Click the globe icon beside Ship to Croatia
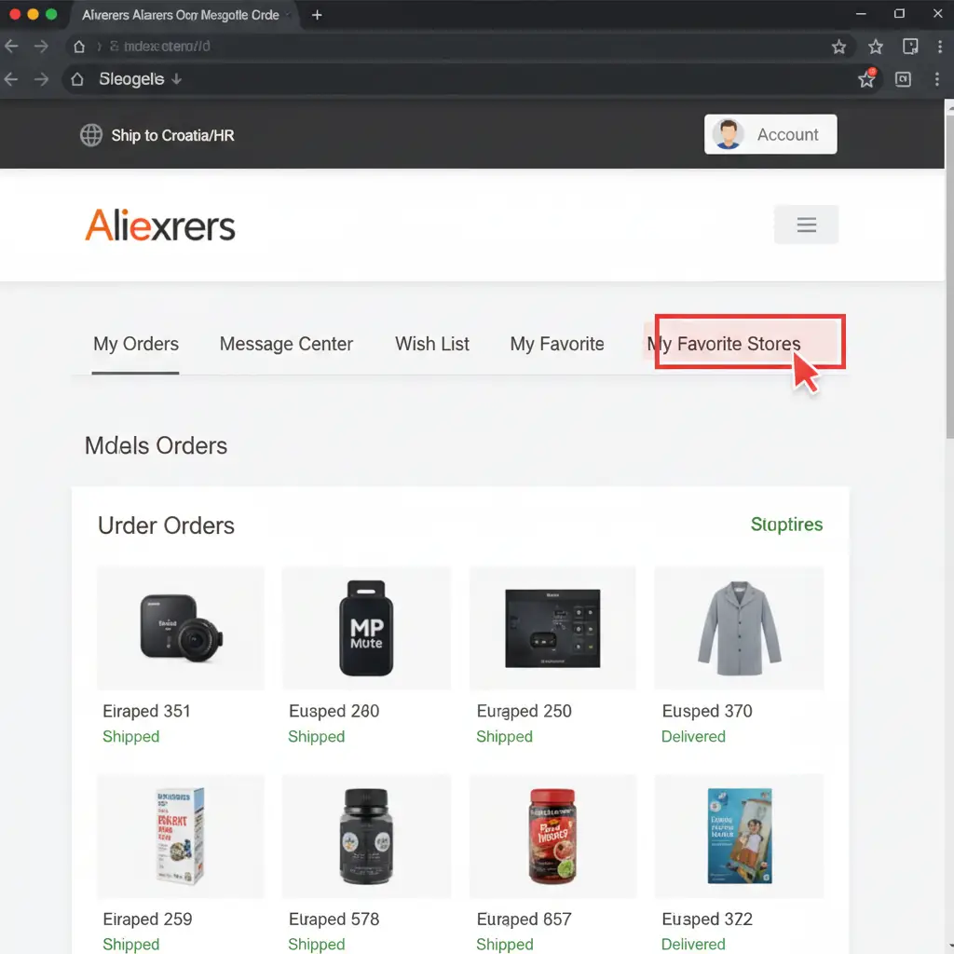Screen dimensions: 954x954 point(91,135)
